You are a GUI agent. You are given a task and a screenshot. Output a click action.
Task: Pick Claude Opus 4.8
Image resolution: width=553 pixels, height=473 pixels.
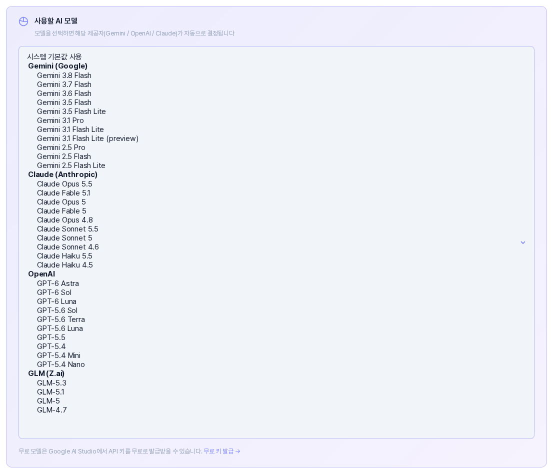click(x=65, y=220)
